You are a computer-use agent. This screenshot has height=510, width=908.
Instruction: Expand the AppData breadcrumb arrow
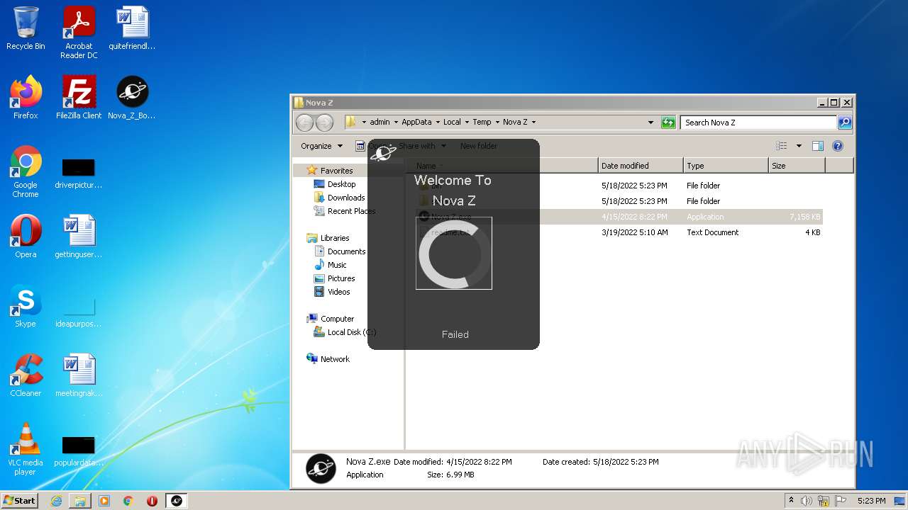[438, 123]
